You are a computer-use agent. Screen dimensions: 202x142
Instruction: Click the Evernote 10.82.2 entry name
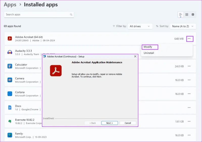coord(25,120)
